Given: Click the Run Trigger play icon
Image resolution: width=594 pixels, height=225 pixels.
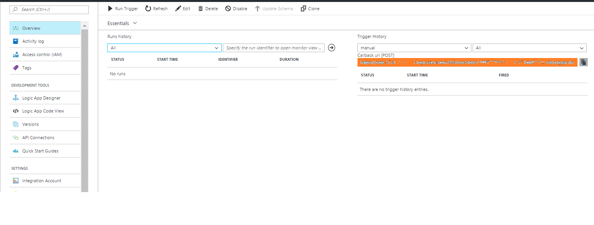Looking at the screenshot, I should [110, 9].
